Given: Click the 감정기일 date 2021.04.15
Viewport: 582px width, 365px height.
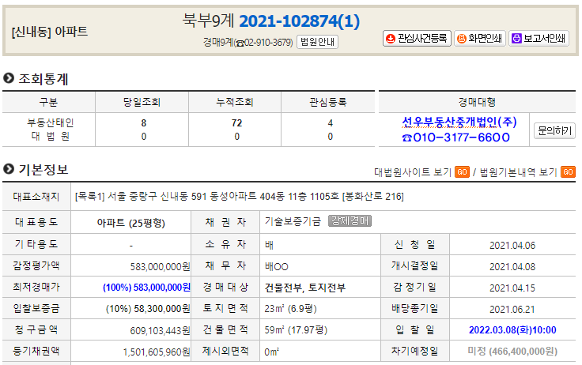Looking at the screenshot, I should click(x=512, y=288).
